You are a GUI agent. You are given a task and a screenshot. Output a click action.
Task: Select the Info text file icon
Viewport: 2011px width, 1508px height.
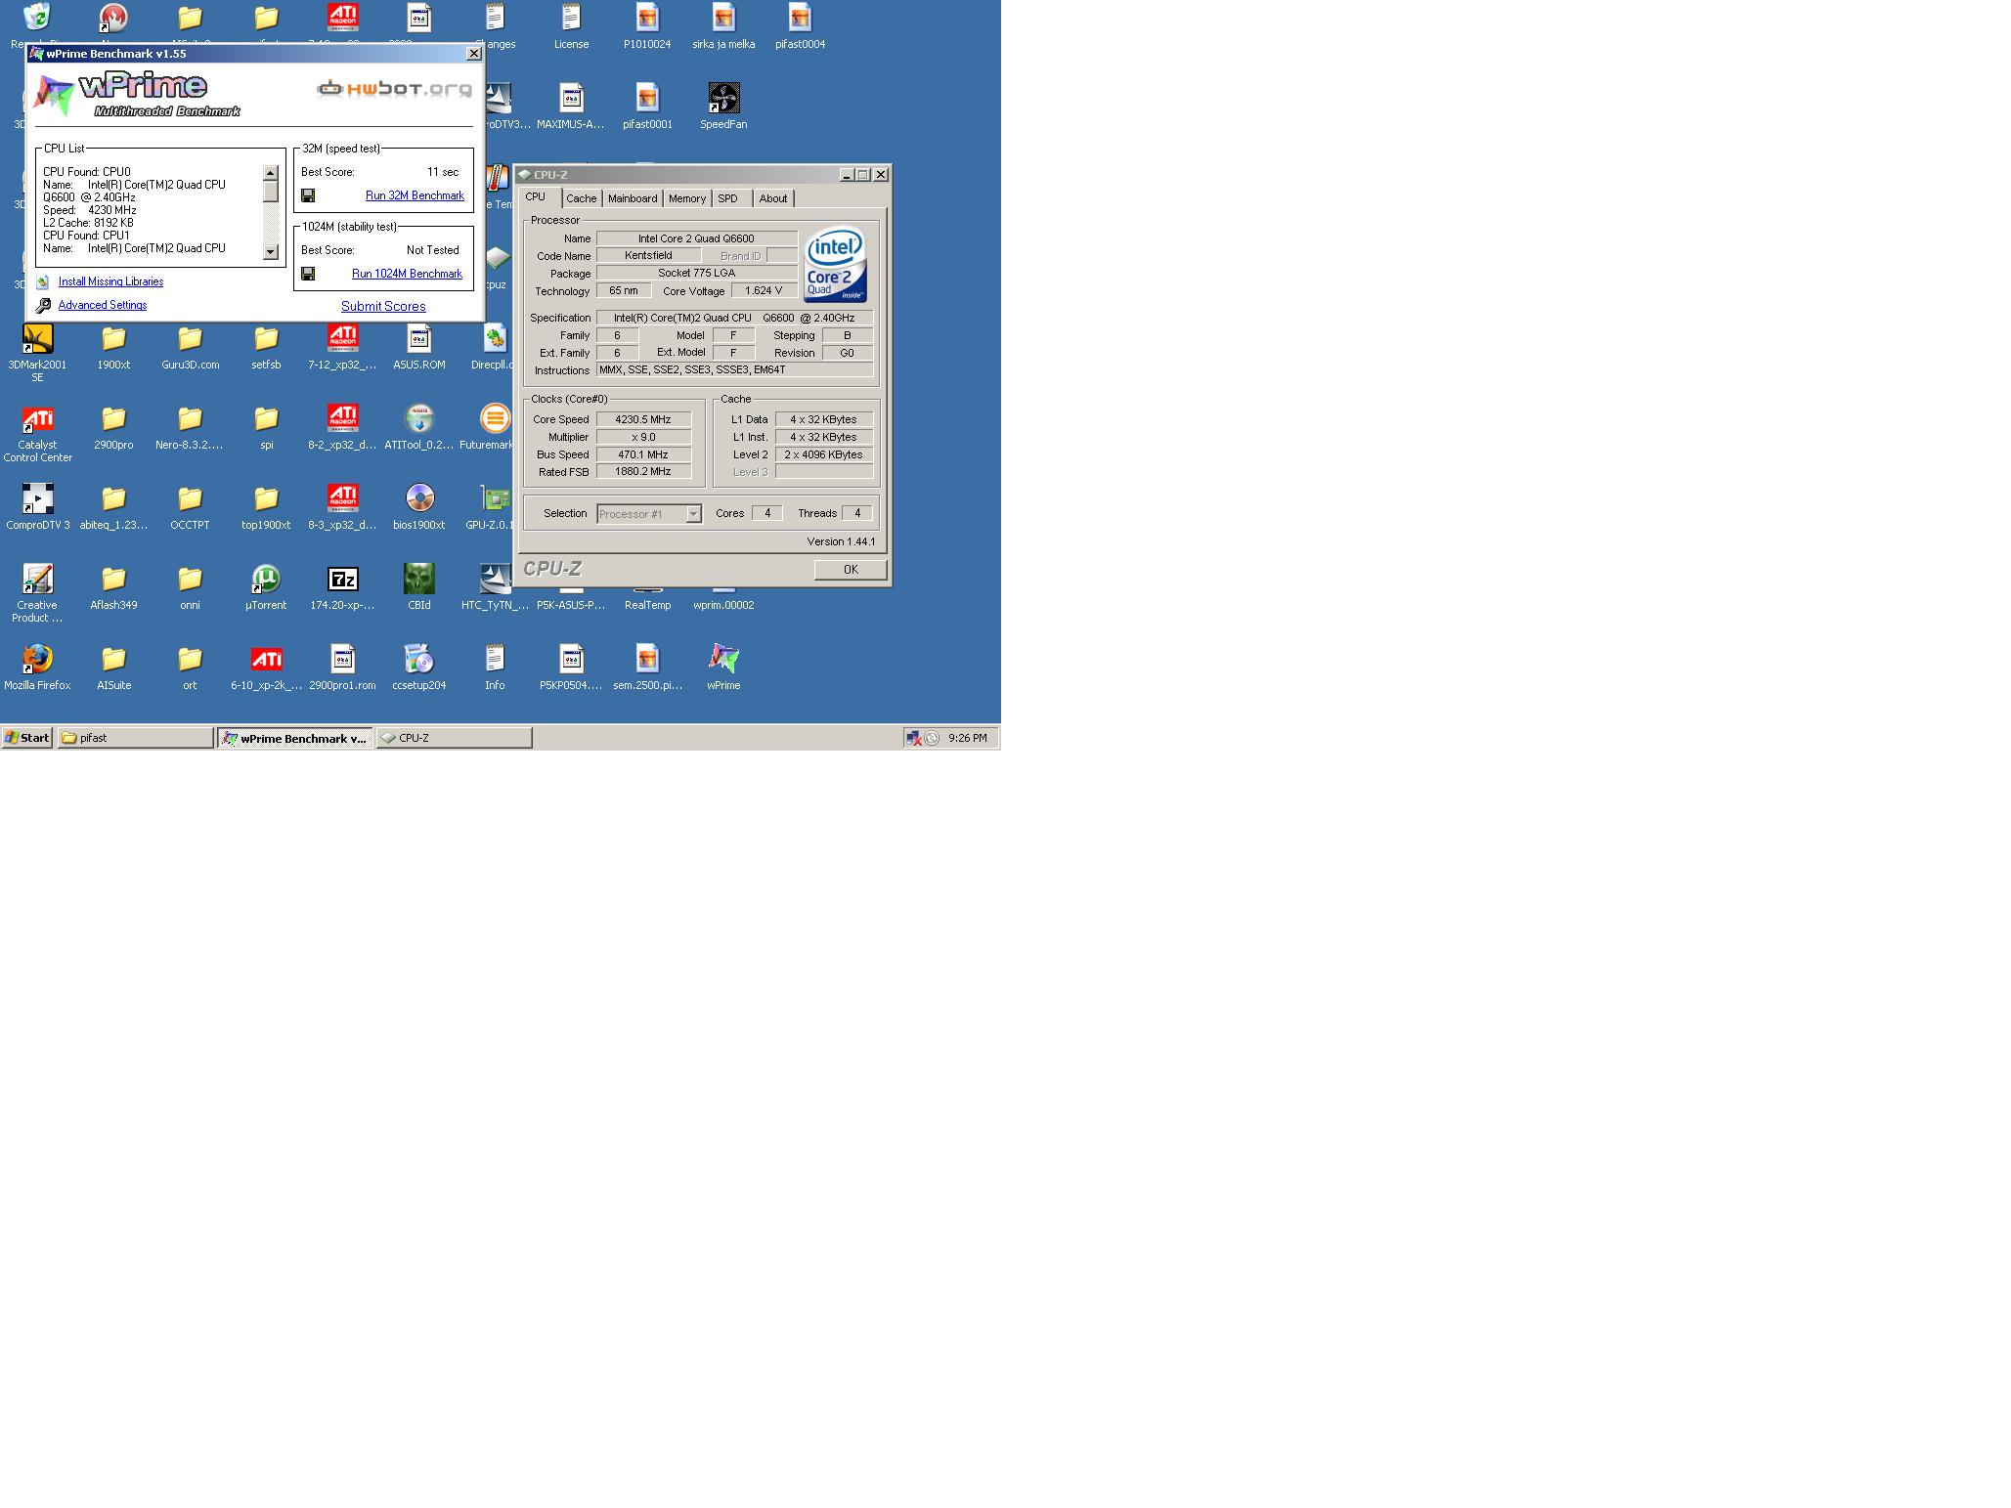(495, 668)
